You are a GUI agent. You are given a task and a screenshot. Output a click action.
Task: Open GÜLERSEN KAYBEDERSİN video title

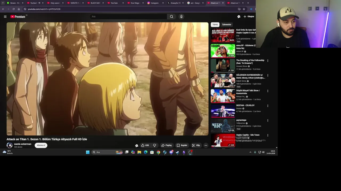(250, 76)
